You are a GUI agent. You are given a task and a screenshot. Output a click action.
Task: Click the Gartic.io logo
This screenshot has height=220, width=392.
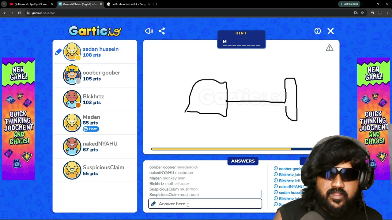[95, 31]
